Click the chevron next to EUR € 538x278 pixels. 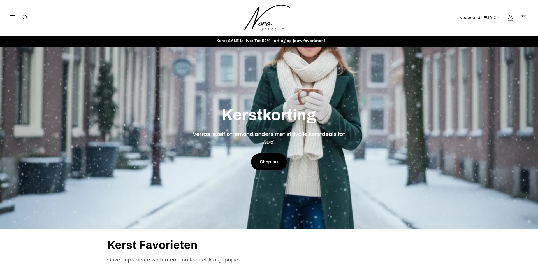pos(500,18)
